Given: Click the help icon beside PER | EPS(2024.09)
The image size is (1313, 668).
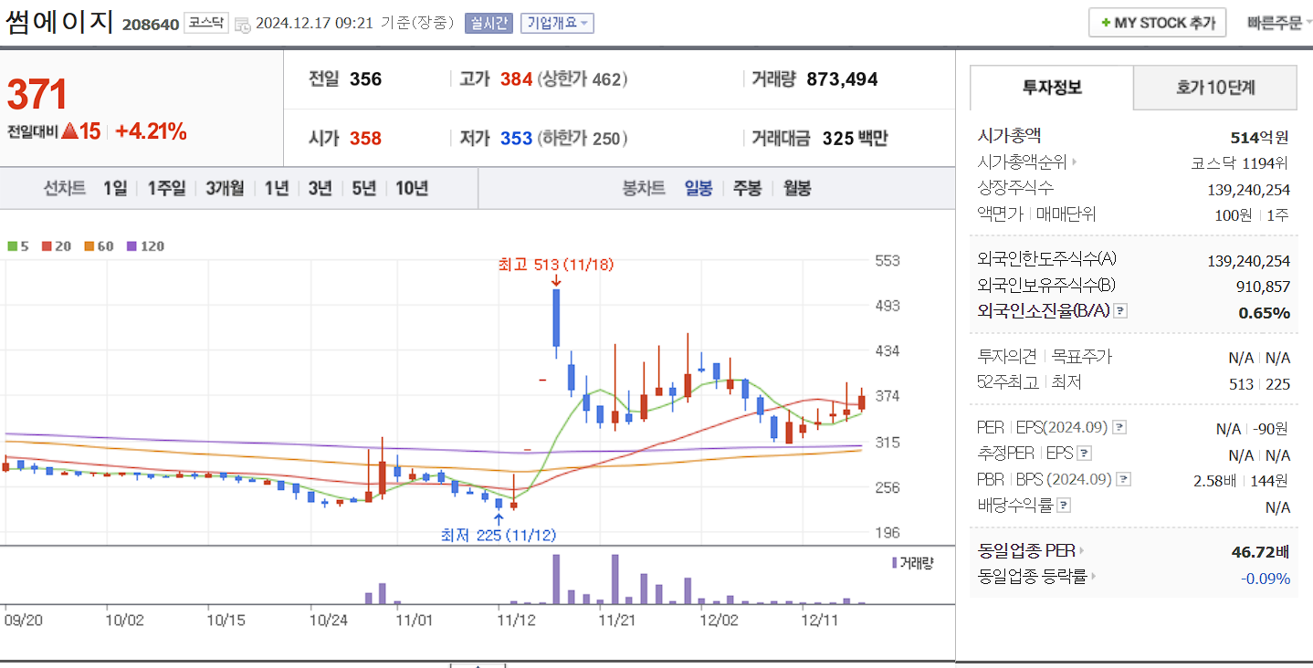Looking at the screenshot, I should (1119, 425).
